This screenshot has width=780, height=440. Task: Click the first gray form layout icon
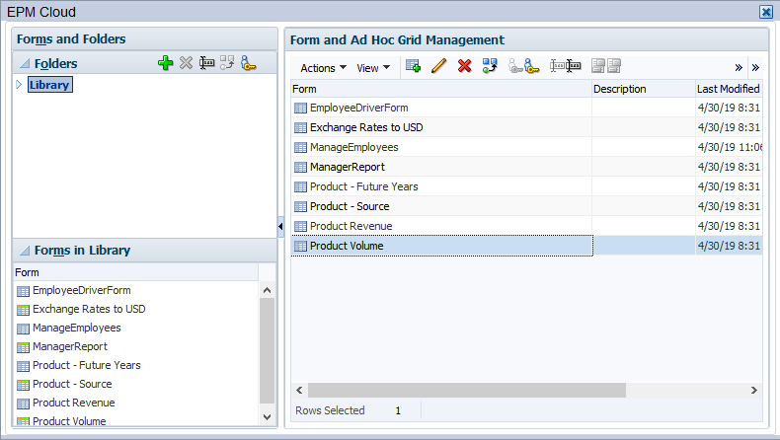pos(598,66)
